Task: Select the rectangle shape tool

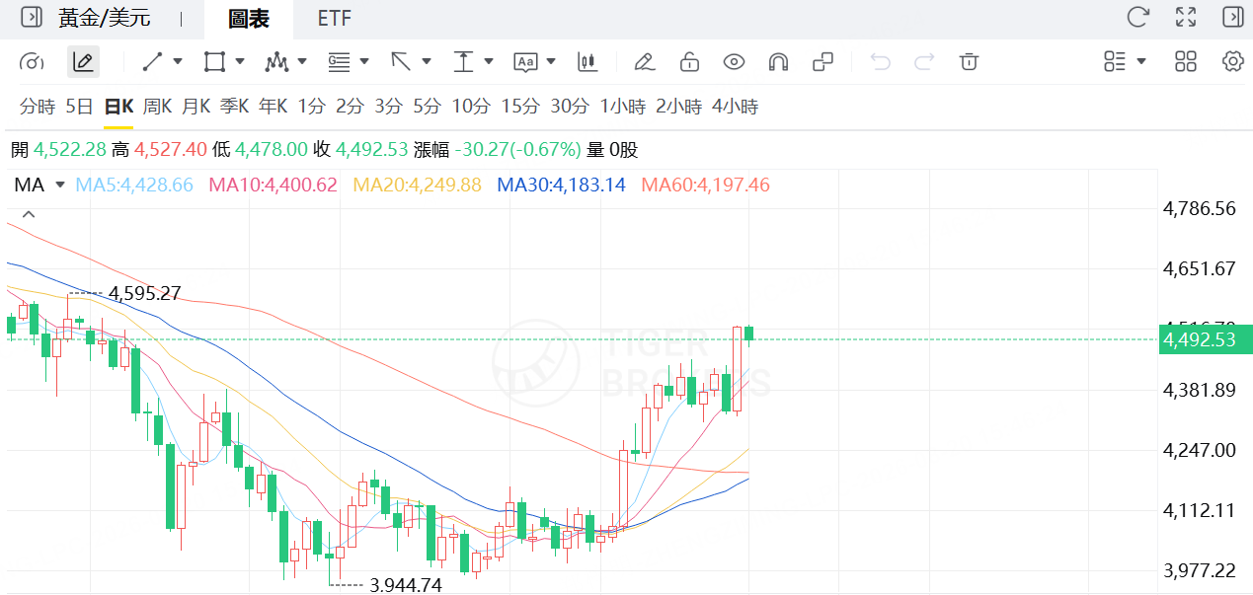Action: (x=214, y=62)
